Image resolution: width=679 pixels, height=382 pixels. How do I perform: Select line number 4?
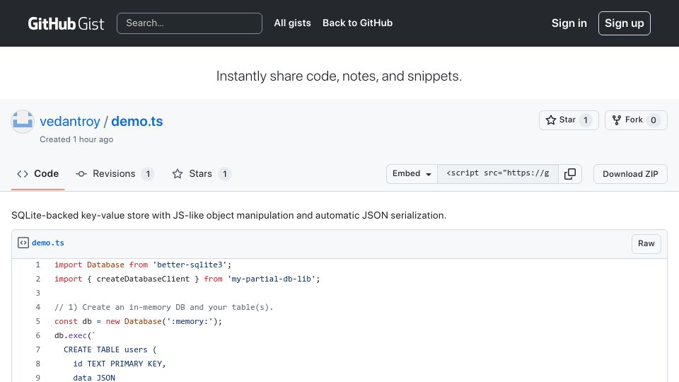(37, 307)
